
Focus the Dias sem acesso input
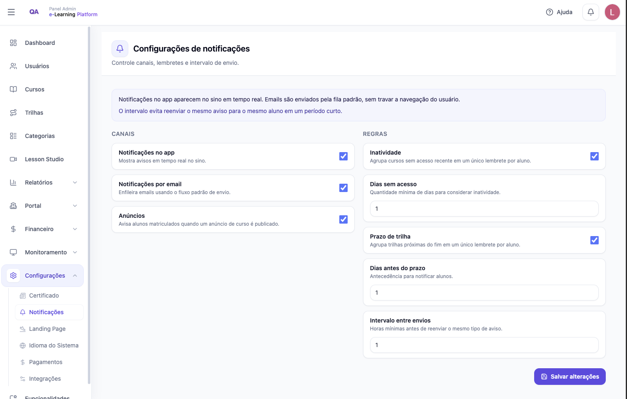pyautogui.click(x=484, y=209)
